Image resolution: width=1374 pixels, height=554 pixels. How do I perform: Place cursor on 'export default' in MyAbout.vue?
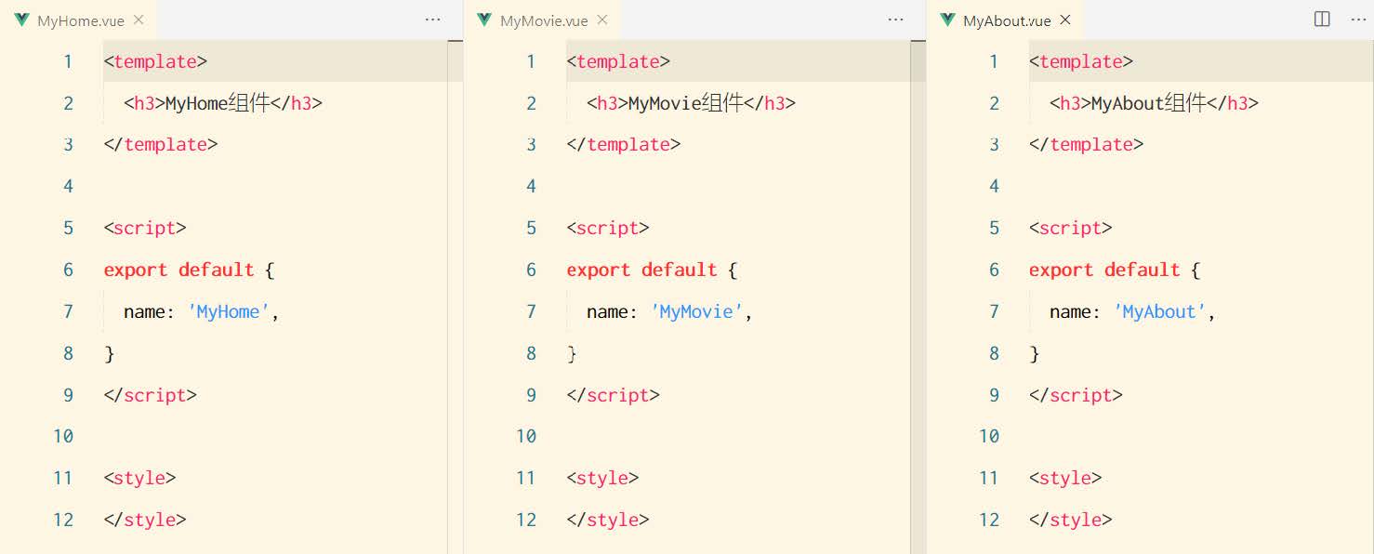pyautogui.click(x=1104, y=270)
